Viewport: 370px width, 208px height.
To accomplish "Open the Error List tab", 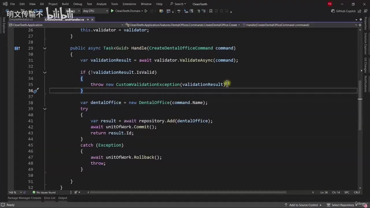I will pyautogui.click(x=50, y=198).
